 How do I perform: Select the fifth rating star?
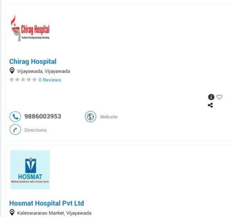tap(34, 80)
